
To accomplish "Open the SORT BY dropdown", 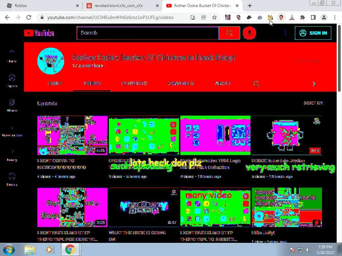I will point(313,103).
